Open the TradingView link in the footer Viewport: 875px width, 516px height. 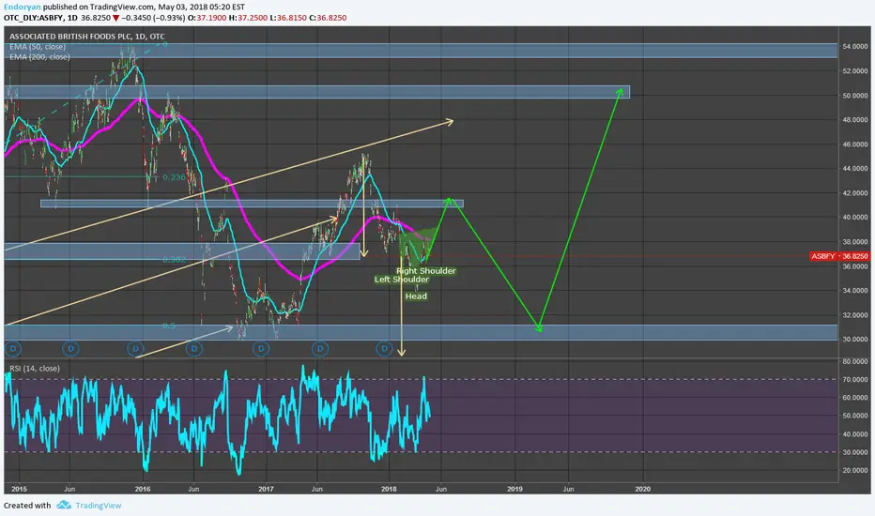point(99,506)
